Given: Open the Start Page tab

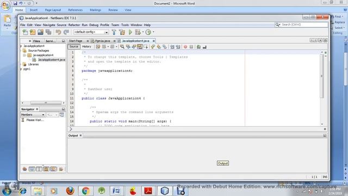Looking at the screenshot, I should [x=76, y=41].
